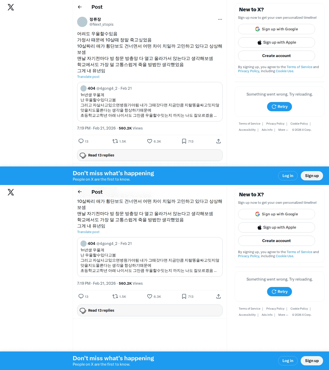Click Sign up with Apple in lower panel
Viewport: 329px width, 370px height.
click(277, 227)
